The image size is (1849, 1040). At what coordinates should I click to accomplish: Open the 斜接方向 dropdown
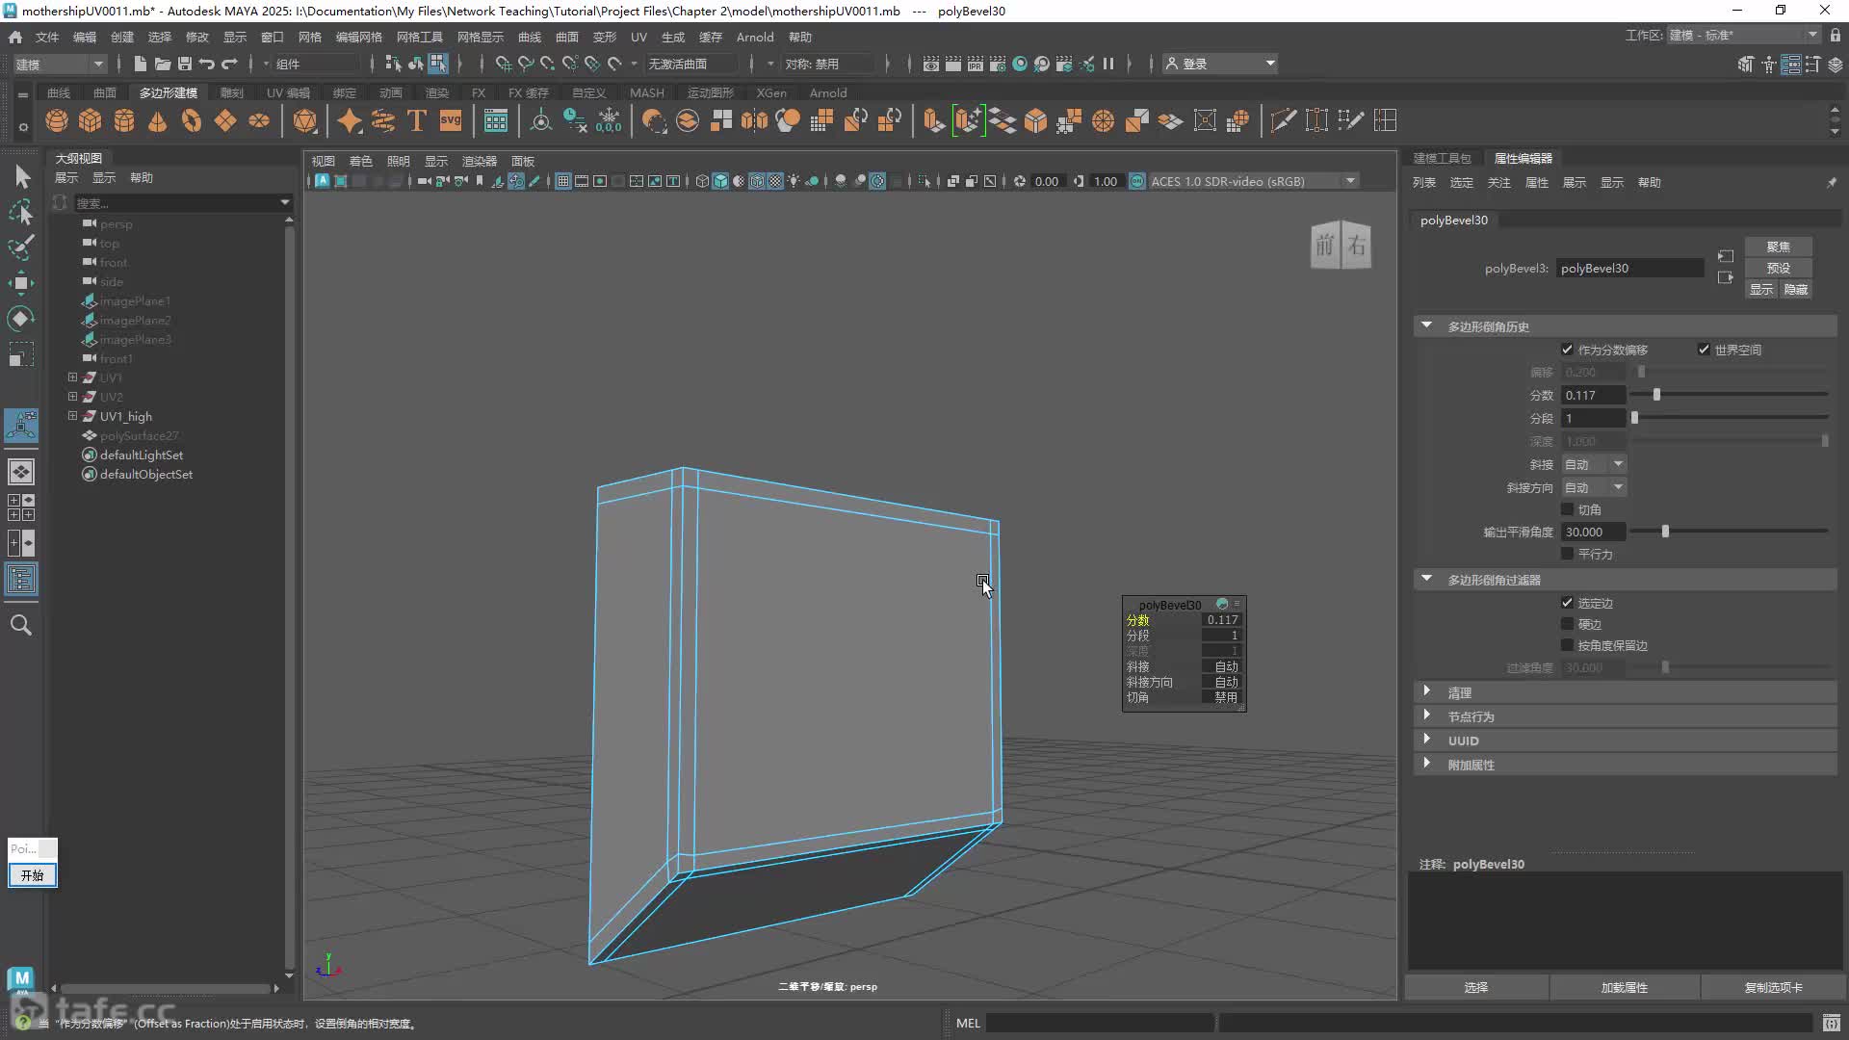coord(1594,487)
